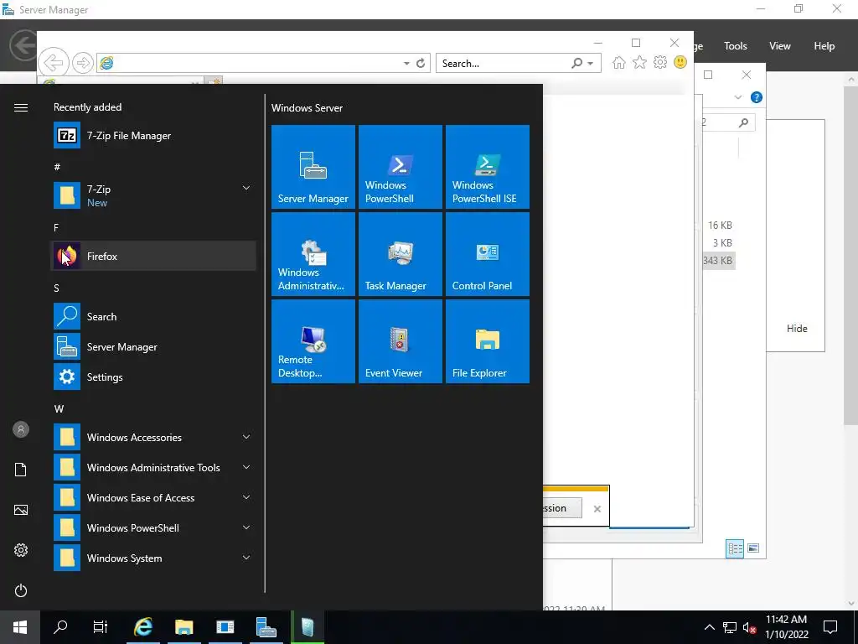Open taskbar search magnifier
This screenshot has height=644, width=858.
[60, 627]
